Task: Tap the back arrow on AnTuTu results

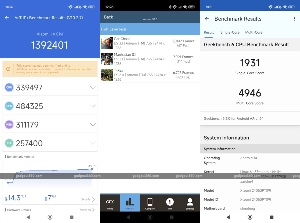Action: pyautogui.click(x=6, y=18)
